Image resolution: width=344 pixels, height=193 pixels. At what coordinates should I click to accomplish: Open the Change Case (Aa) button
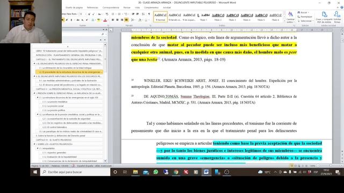(99, 14)
